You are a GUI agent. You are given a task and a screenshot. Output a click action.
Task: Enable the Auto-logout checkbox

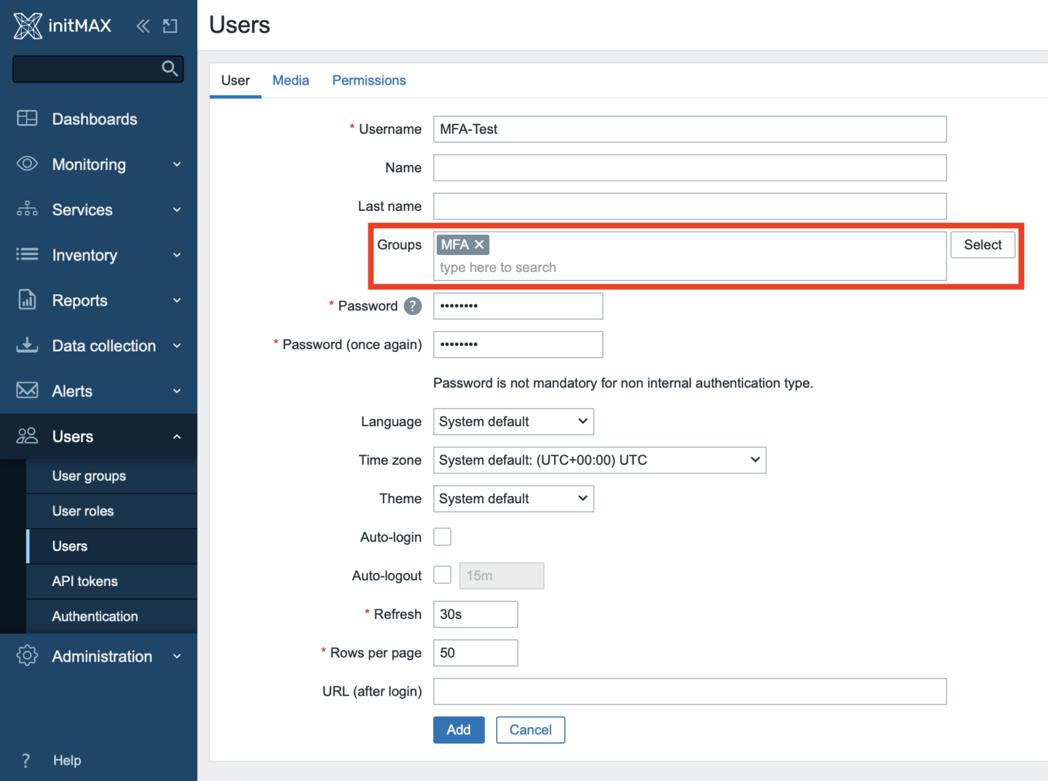tap(441, 575)
